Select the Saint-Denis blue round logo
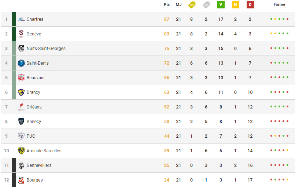 pyautogui.click(x=21, y=63)
